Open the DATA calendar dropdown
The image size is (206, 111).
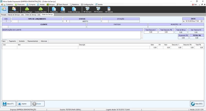202,21
